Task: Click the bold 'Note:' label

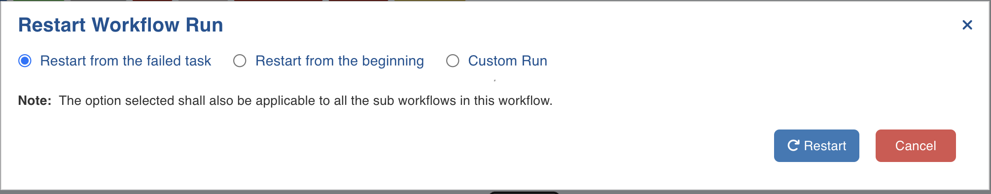Action: (35, 100)
